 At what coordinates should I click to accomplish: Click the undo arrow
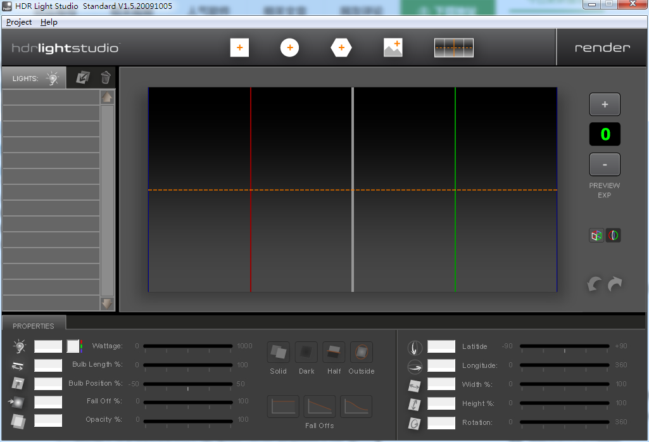(x=595, y=284)
